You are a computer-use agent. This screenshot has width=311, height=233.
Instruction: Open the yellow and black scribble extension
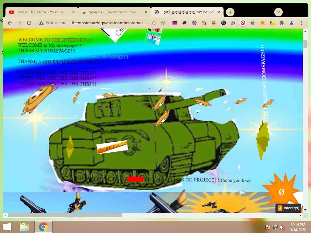272,23
